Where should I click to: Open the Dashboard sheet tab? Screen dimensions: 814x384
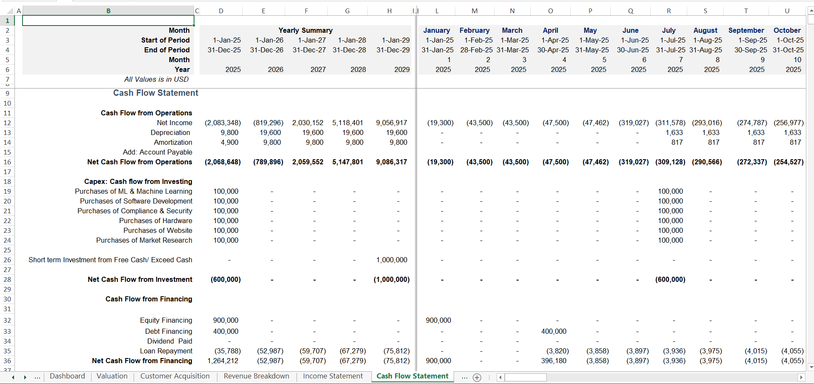click(x=67, y=376)
